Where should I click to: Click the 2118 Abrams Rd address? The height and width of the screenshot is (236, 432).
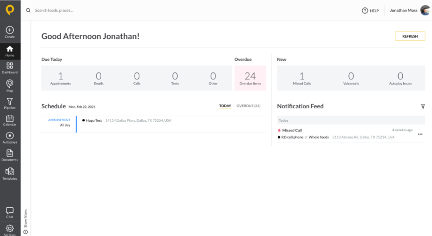(x=363, y=137)
